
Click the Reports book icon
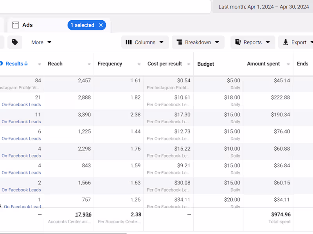[237, 42]
